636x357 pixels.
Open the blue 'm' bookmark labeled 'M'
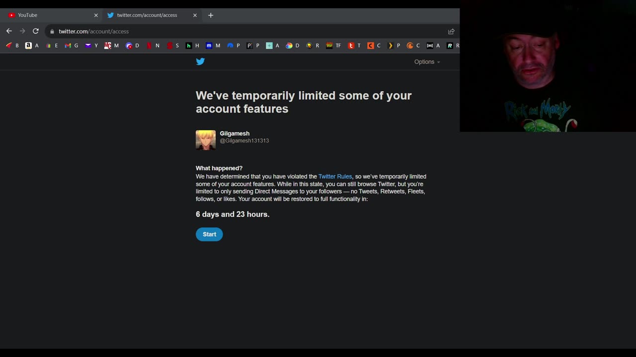pos(213,46)
